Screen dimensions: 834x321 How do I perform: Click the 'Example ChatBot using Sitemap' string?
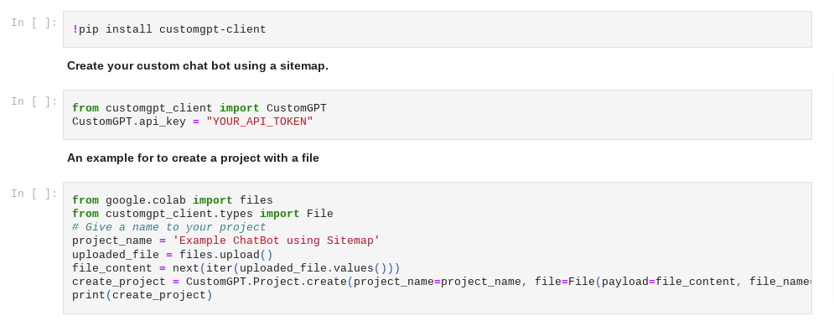pos(277,241)
